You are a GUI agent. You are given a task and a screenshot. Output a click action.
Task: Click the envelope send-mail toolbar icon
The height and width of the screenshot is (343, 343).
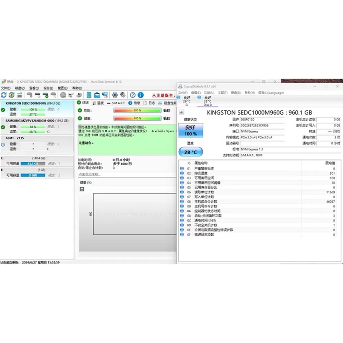[97, 95]
